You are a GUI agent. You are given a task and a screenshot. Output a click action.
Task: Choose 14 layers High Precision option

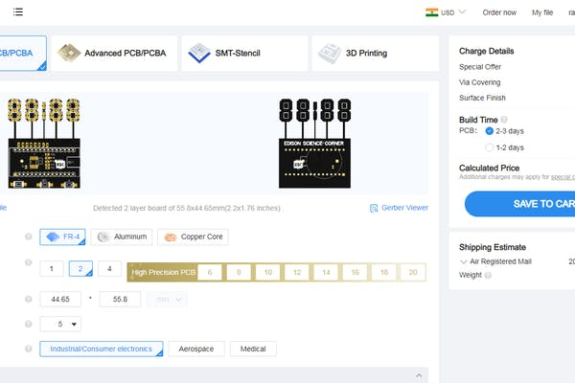[x=326, y=272]
